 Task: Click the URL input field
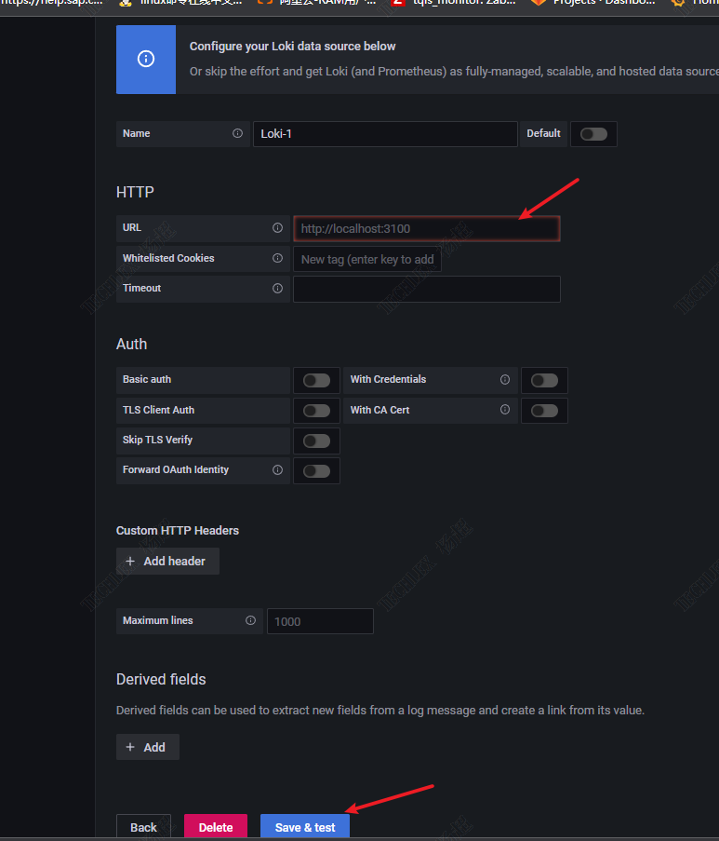click(427, 229)
